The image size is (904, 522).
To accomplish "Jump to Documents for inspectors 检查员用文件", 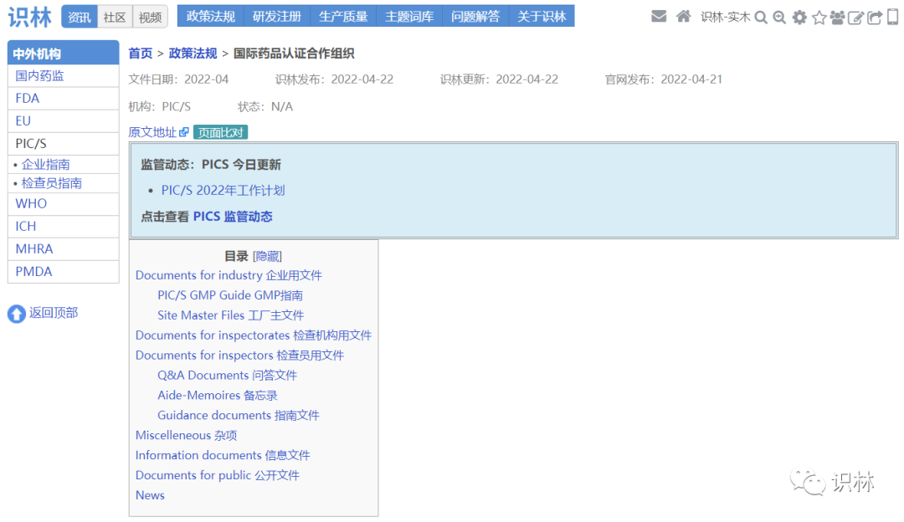I will 240,356.
